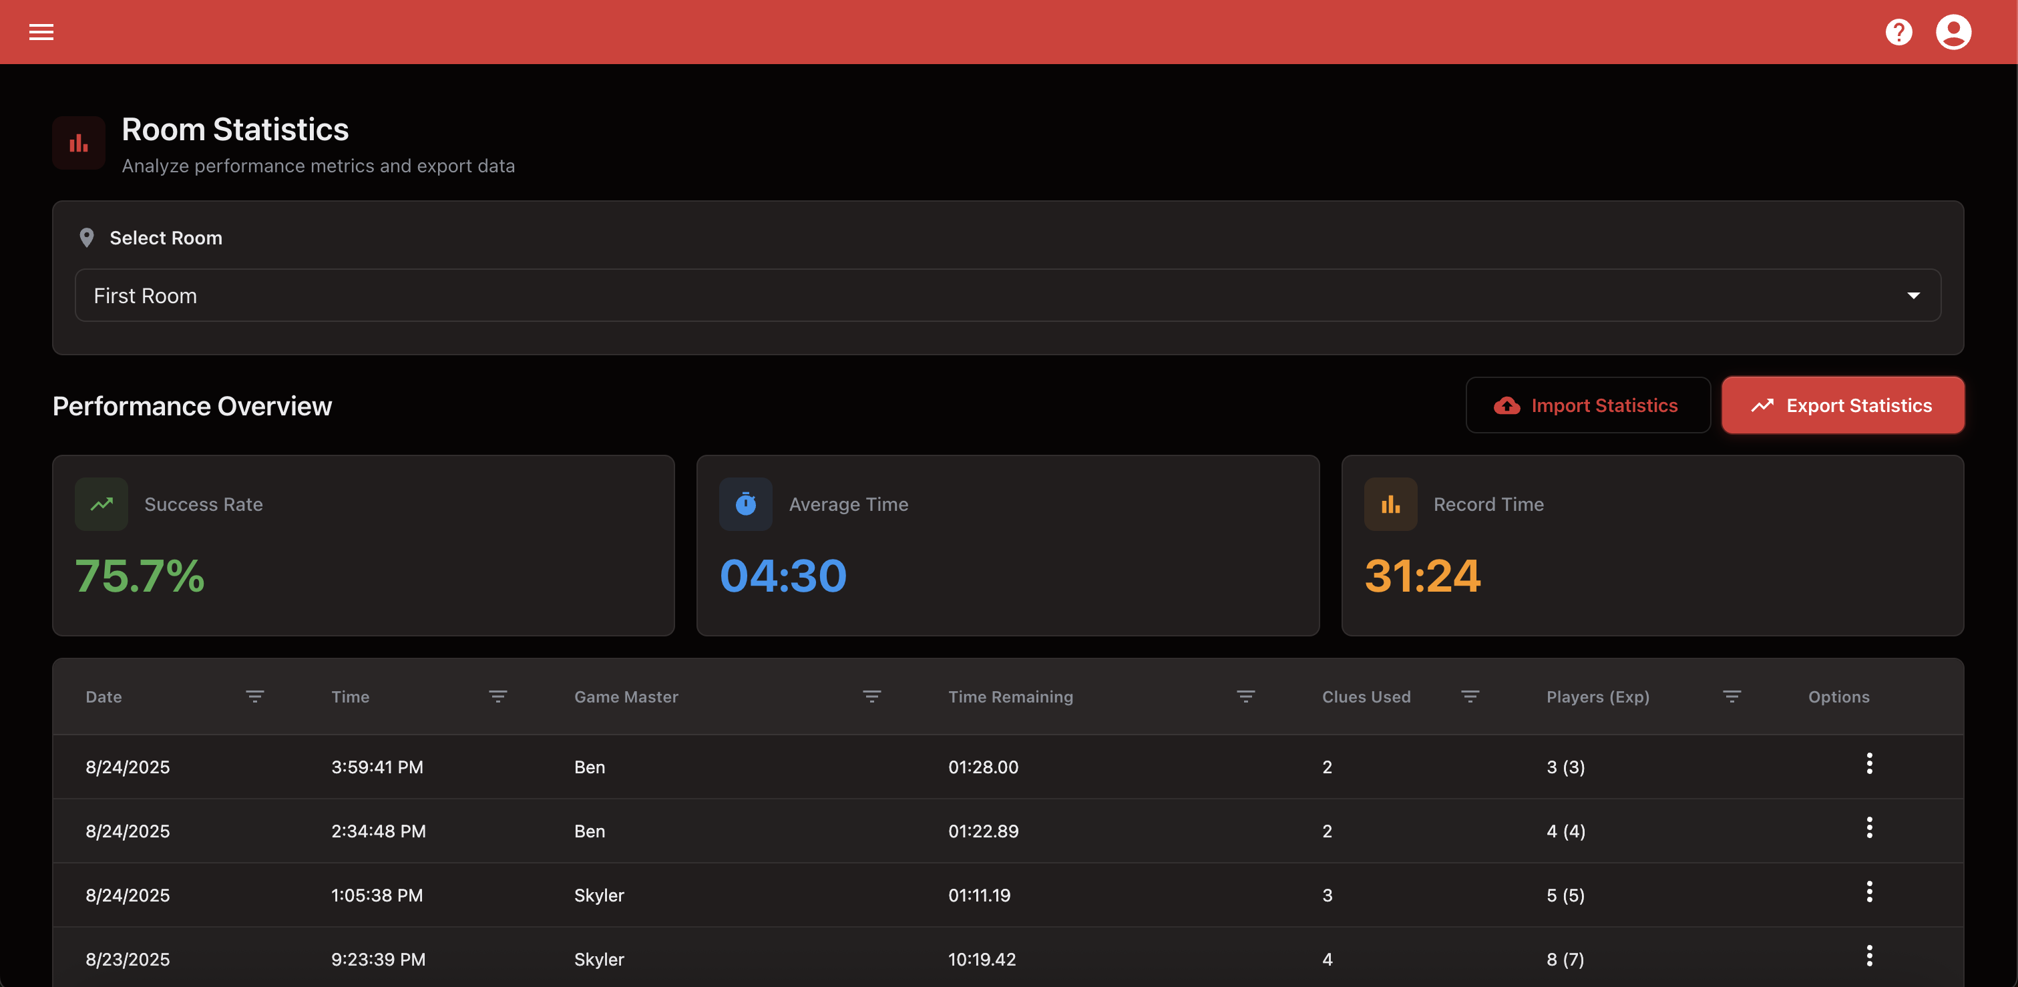Sort by the Date column header
Viewport: 2018px width, 987px height.
[x=104, y=697]
